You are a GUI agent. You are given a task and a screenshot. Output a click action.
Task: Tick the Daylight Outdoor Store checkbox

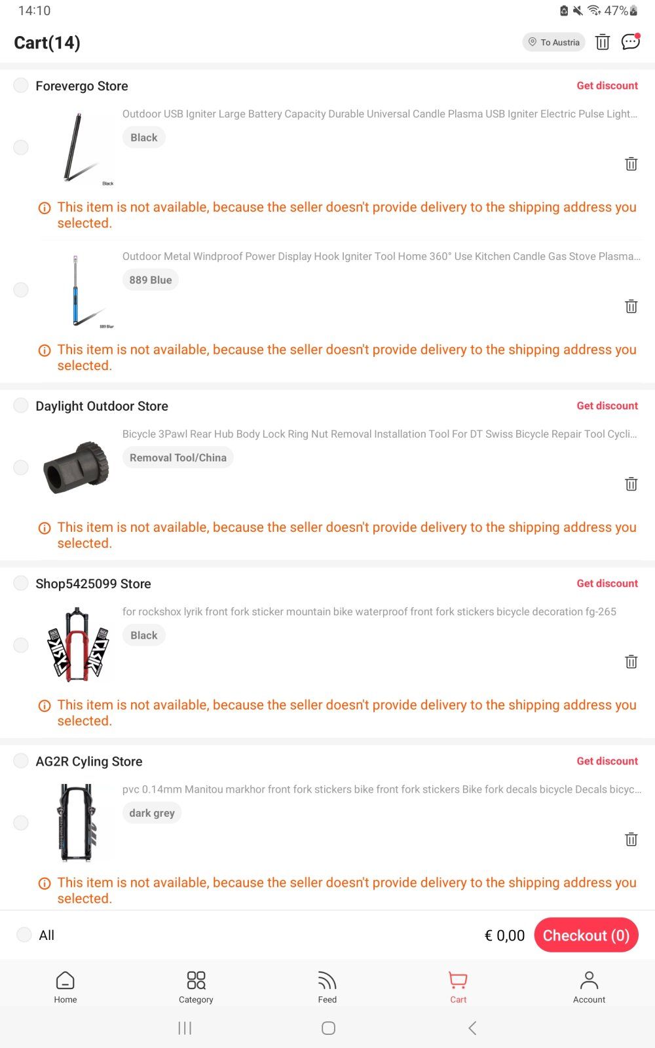(21, 406)
